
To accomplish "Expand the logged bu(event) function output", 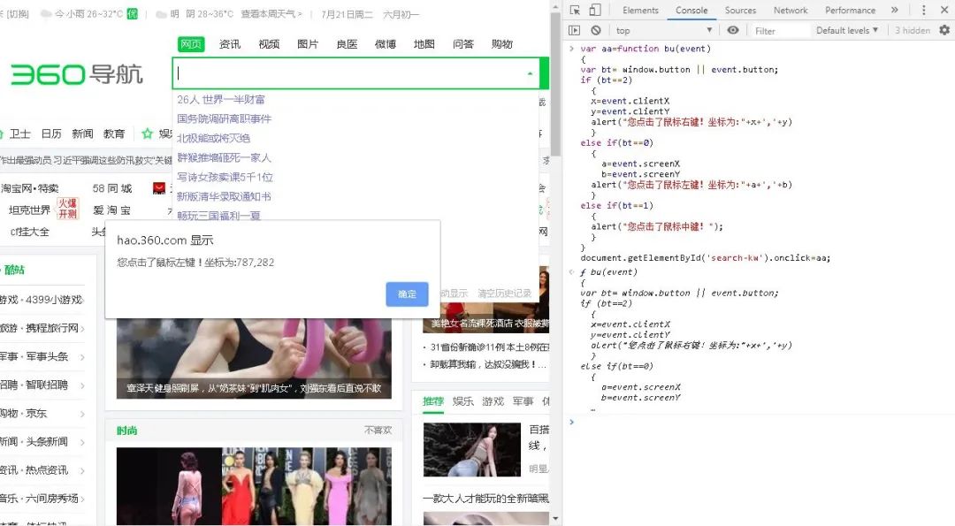I will click(572, 272).
